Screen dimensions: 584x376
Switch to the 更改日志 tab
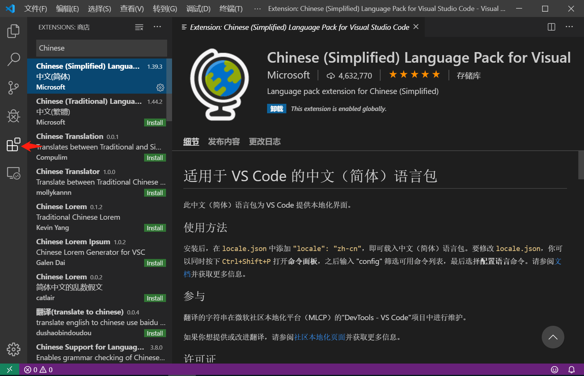point(264,142)
